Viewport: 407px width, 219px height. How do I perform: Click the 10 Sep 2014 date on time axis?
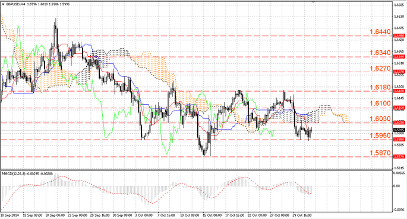click(x=10, y=215)
